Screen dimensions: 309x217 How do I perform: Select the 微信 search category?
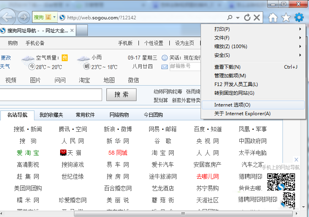pyautogui.click(x=133, y=80)
